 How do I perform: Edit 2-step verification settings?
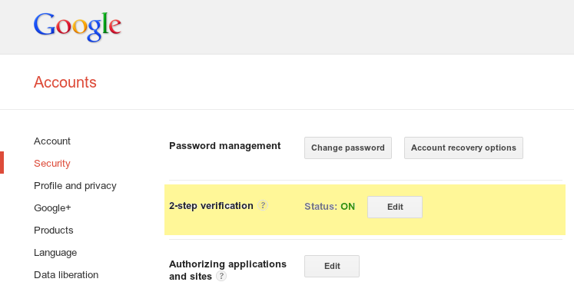point(395,207)
